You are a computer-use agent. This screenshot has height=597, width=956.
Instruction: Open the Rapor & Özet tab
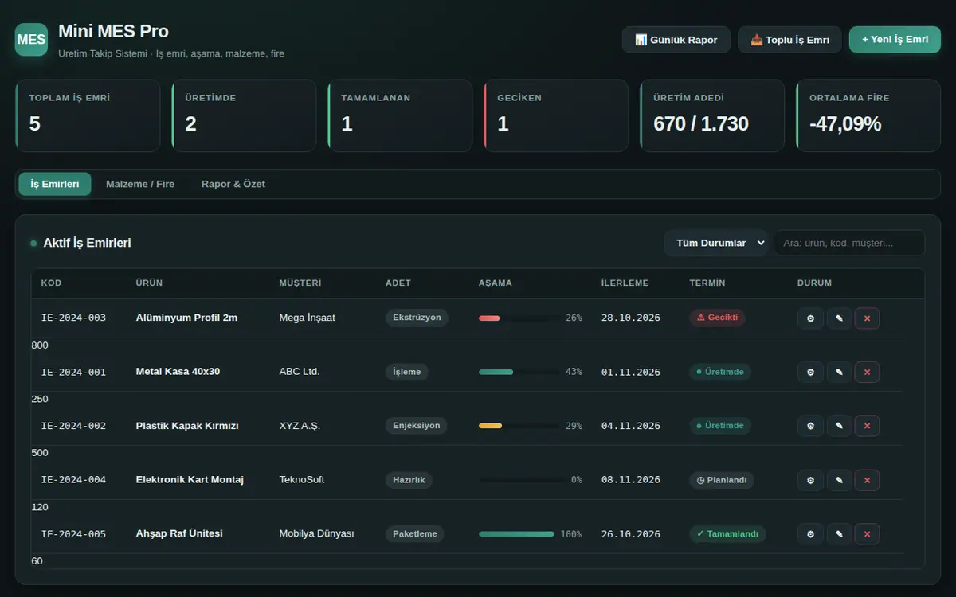coord(233,184)
